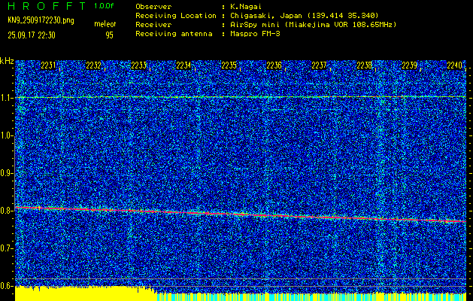Select the antenna name Maspro FM-3

tap(255, 34)
